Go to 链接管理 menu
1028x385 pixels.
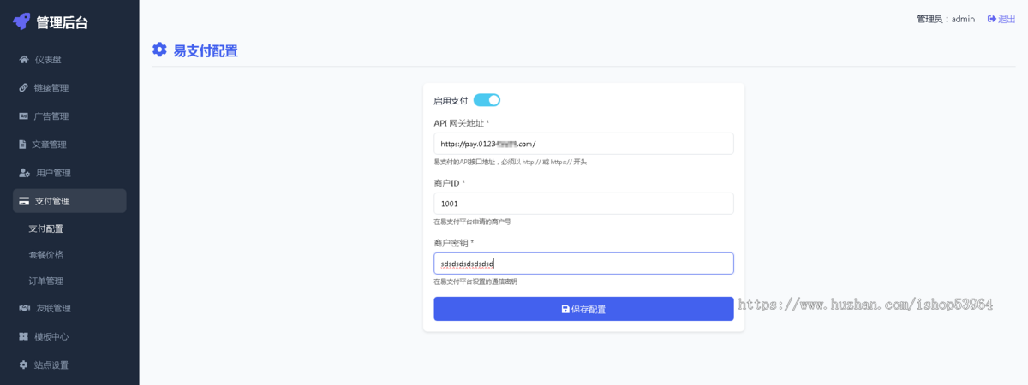coord(69,88)
